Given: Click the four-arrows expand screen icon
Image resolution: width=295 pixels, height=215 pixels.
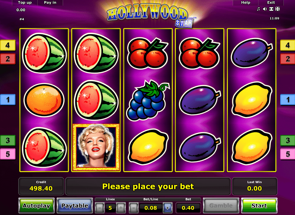Looking at the screenshot, I should point(278,9).
